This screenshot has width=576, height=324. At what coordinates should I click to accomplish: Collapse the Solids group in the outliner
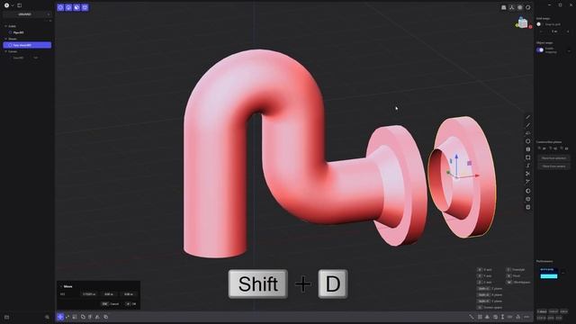(x=6, y=26)
